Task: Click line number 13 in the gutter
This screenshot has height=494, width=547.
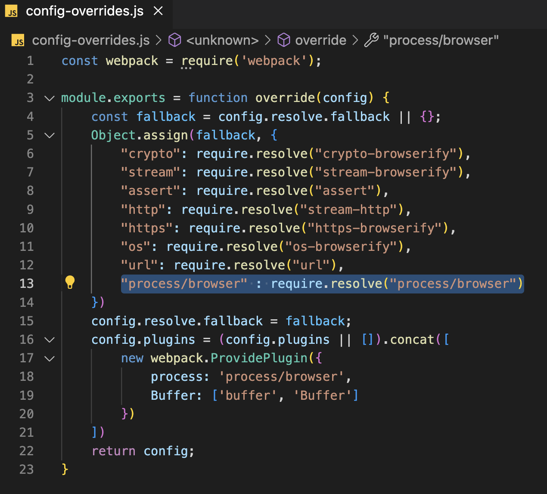Action: tap(27, 284)
